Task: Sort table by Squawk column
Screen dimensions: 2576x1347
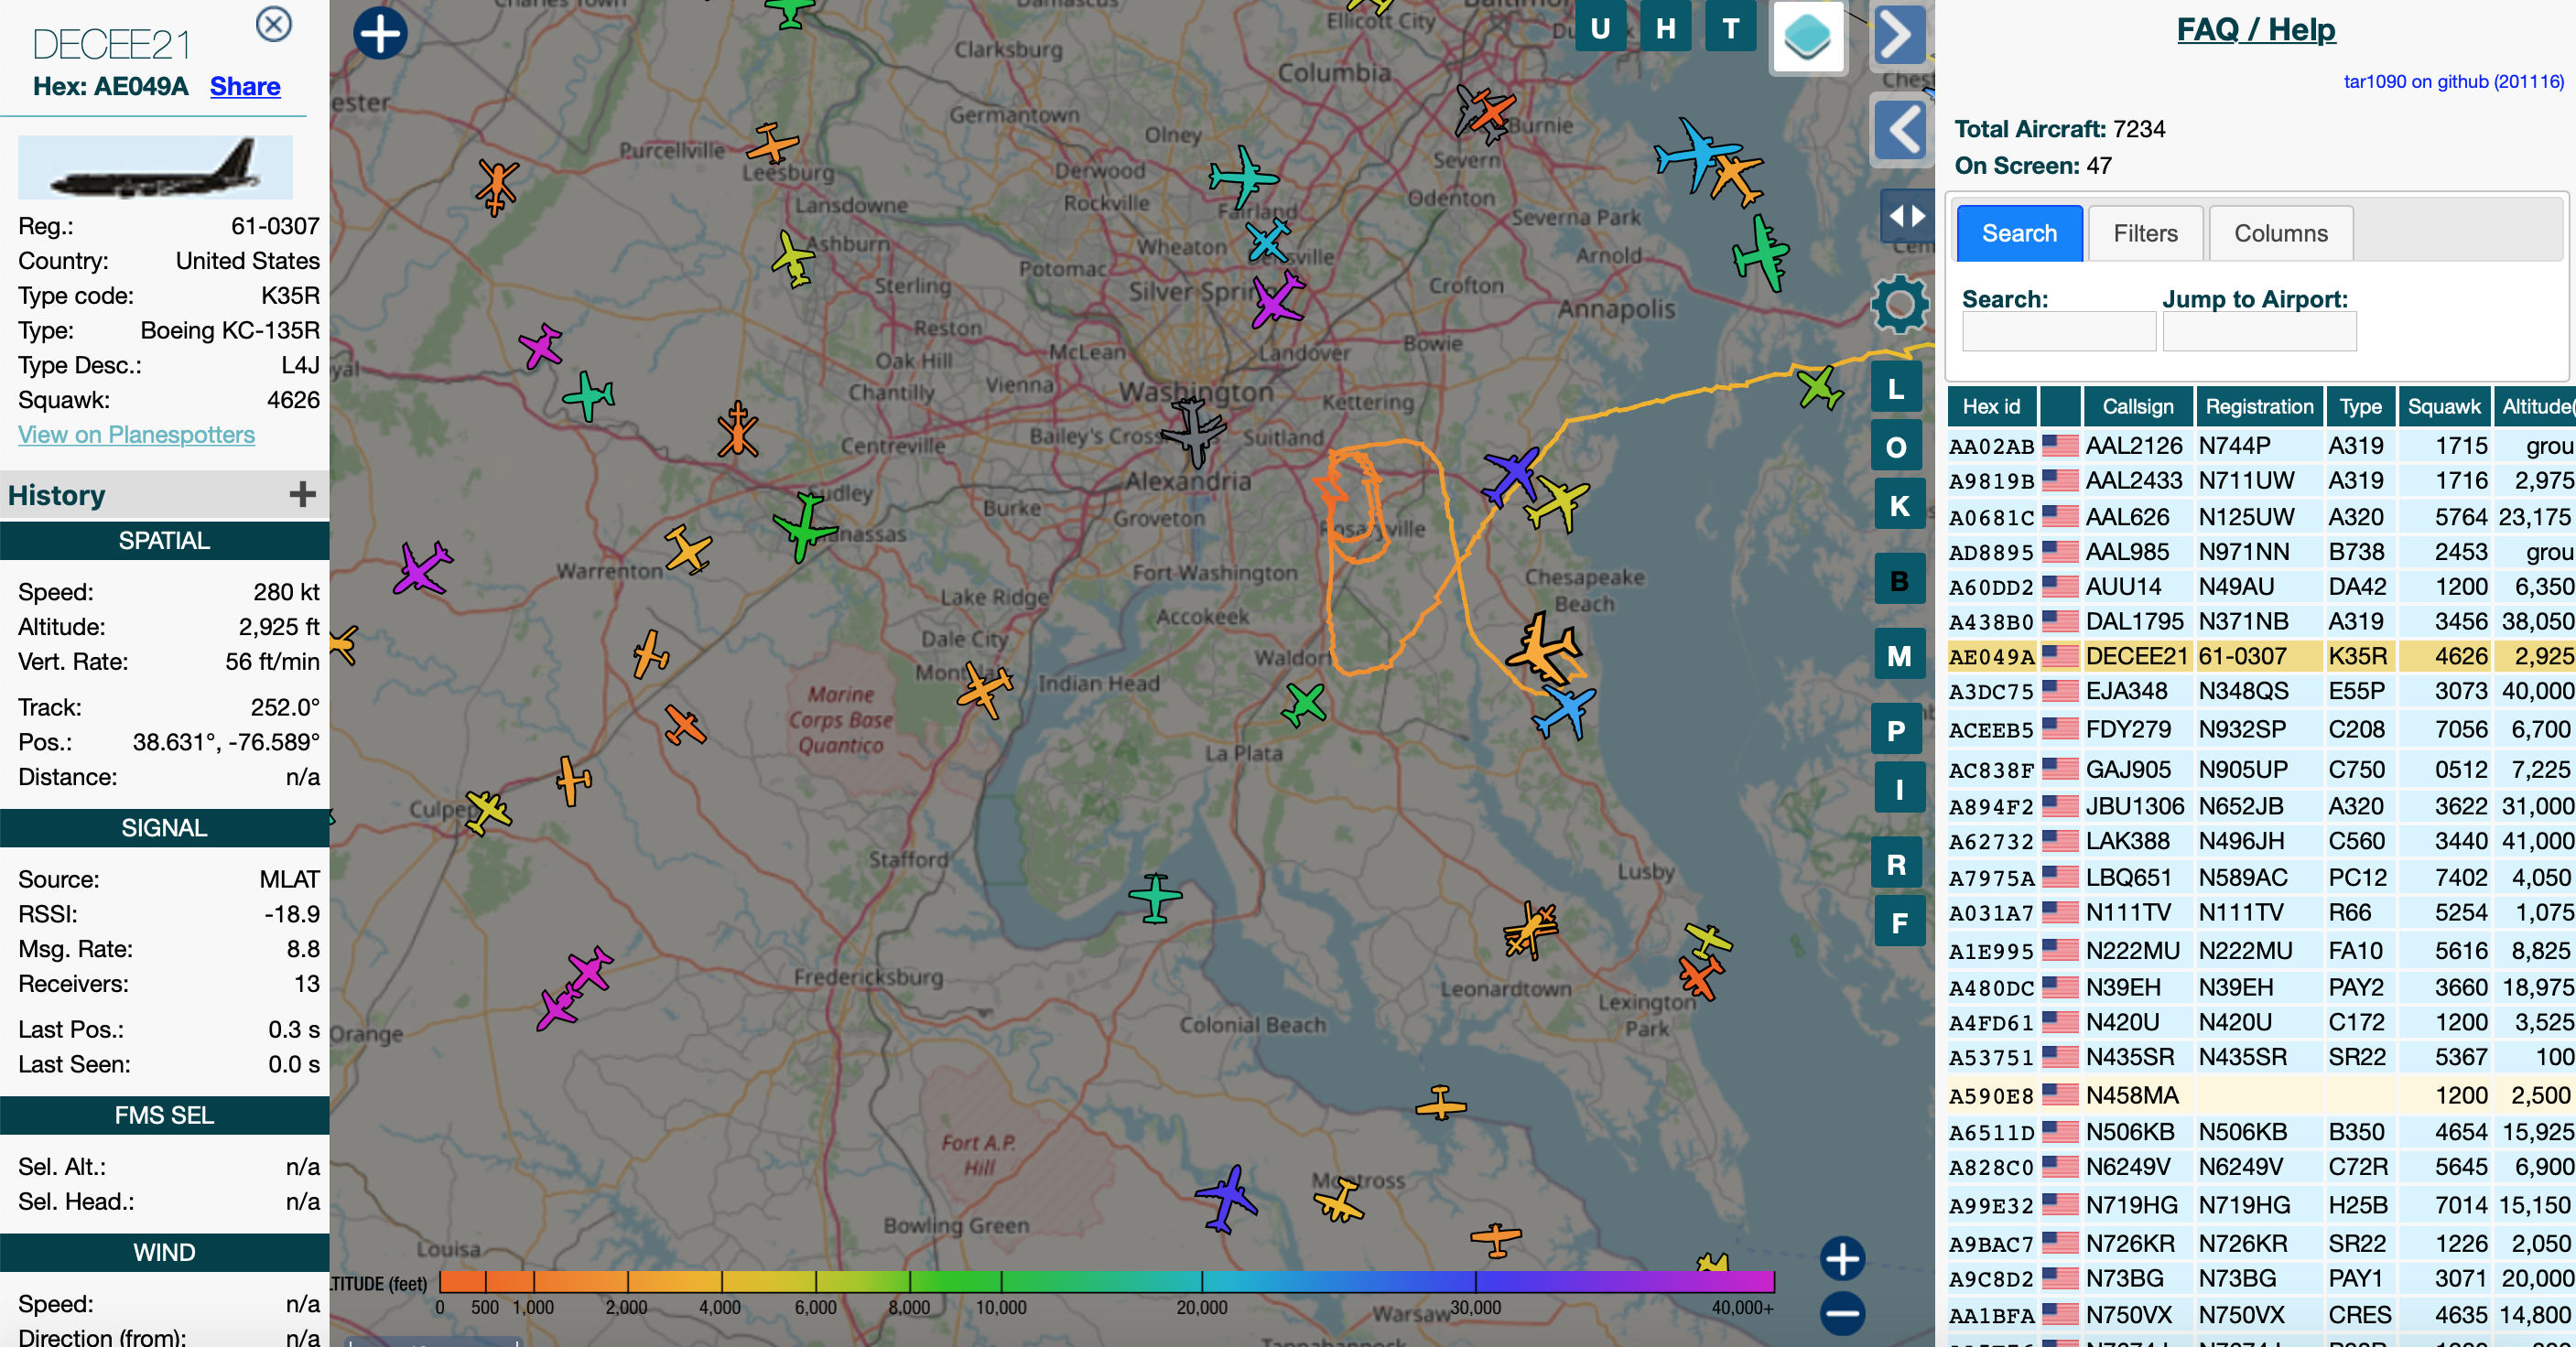Action: click(2443, 405)
